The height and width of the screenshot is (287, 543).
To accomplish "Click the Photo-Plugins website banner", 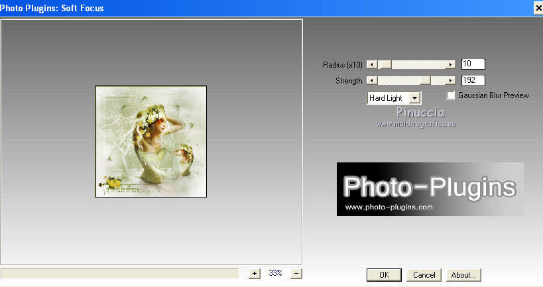I will tap(430, 189).
